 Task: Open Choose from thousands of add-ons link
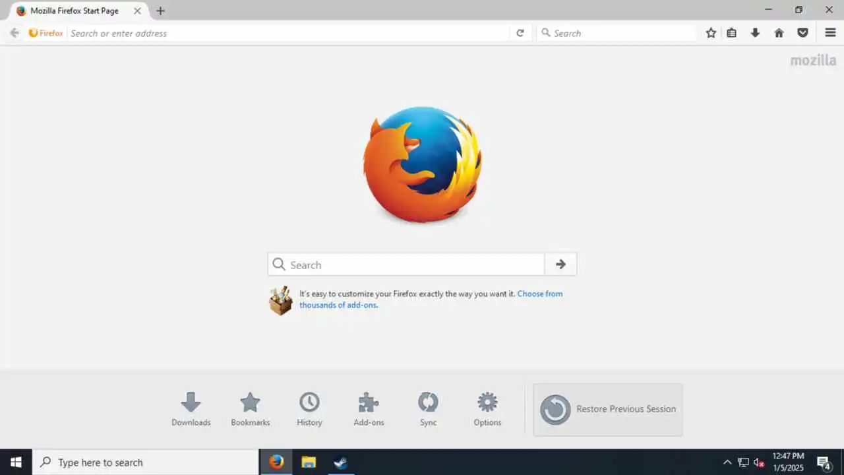pyautogui.click(x=431, y=300)
